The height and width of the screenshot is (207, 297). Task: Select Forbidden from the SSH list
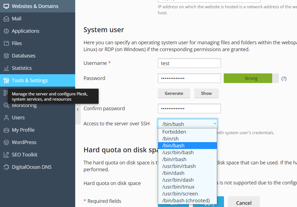174,132
